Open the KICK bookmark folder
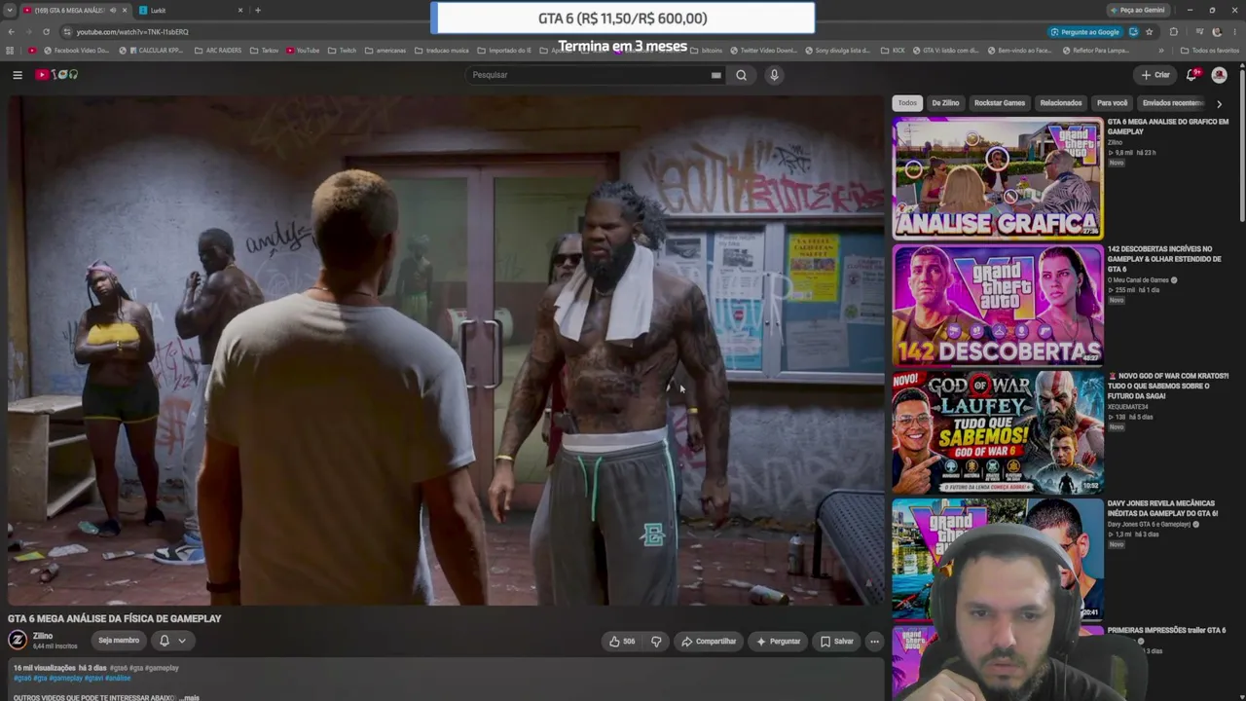The height and width of the screenshot is (701, 1246). tap(893, 51)
